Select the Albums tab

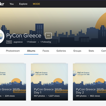[x=31, y=51]
